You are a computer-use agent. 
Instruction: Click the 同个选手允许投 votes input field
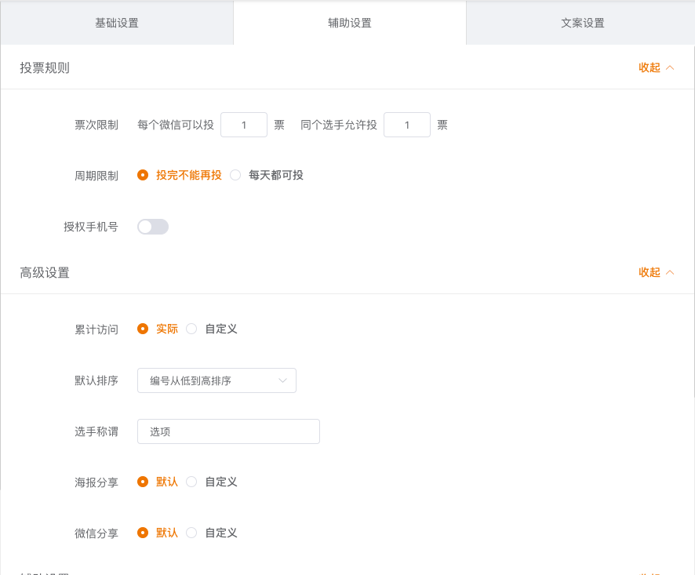[406, 125]
